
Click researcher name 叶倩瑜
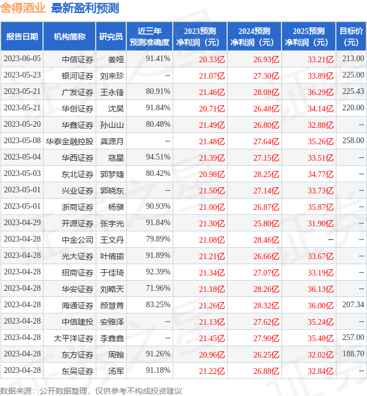112,257
